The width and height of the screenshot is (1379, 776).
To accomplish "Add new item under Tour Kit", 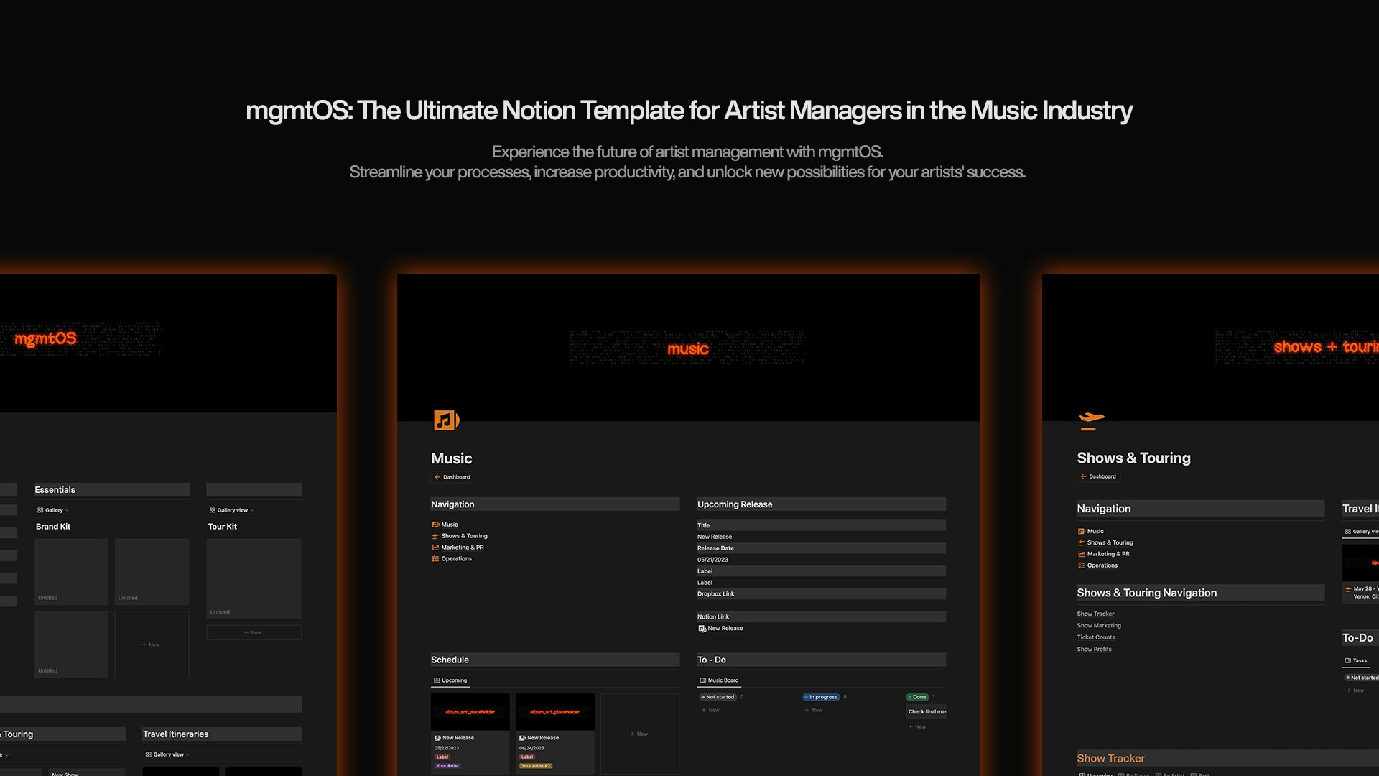I will pos(254,633).
